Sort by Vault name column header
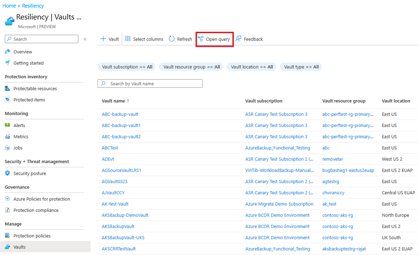This screenshot has height=255, width=419. pos(116,101)
